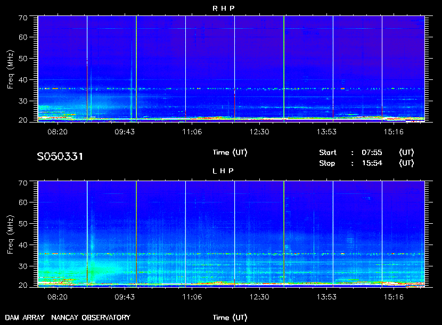Image resolution: width=442 pixels, height=325 pixels.
Task: Click the 50 frequency tick in LHP panel
Action: point(23,224)
